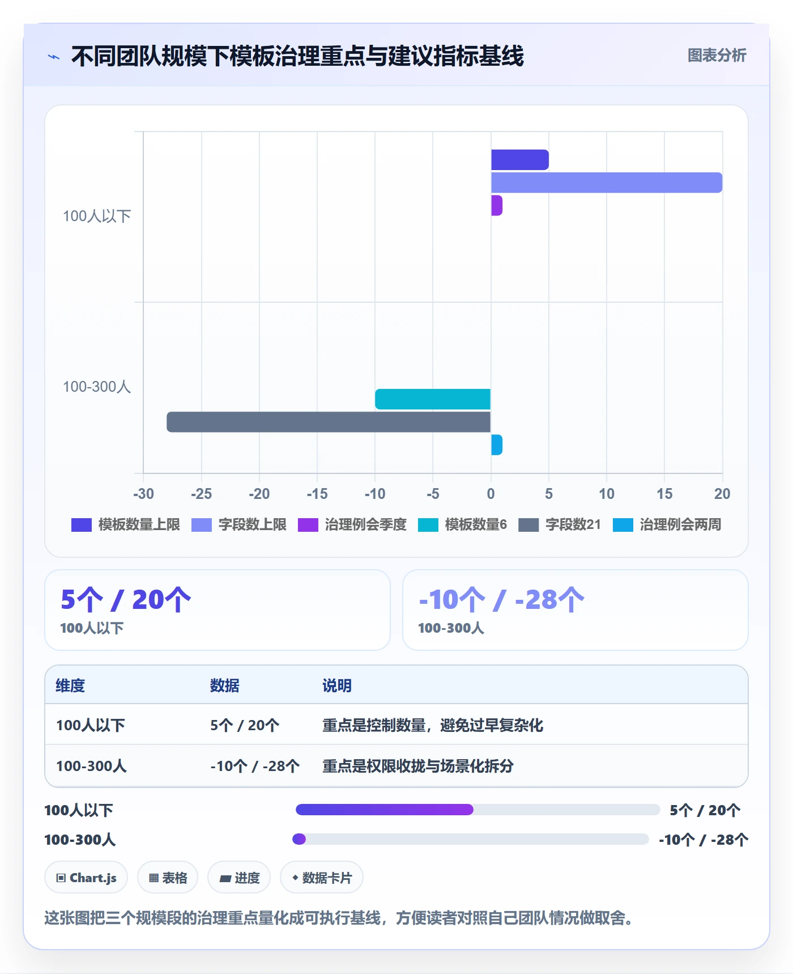Click the x-axis tick label 15

(x=664, y=494)
